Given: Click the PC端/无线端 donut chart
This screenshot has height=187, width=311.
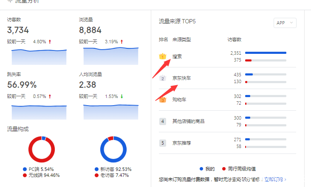Looking at the screenshot, I should pyautogui.click(x=42, y=149).
